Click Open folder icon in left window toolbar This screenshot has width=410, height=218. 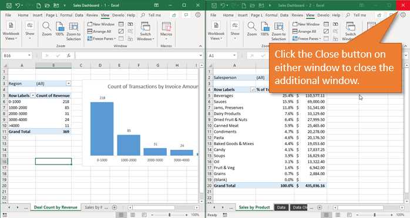point(47,5)
